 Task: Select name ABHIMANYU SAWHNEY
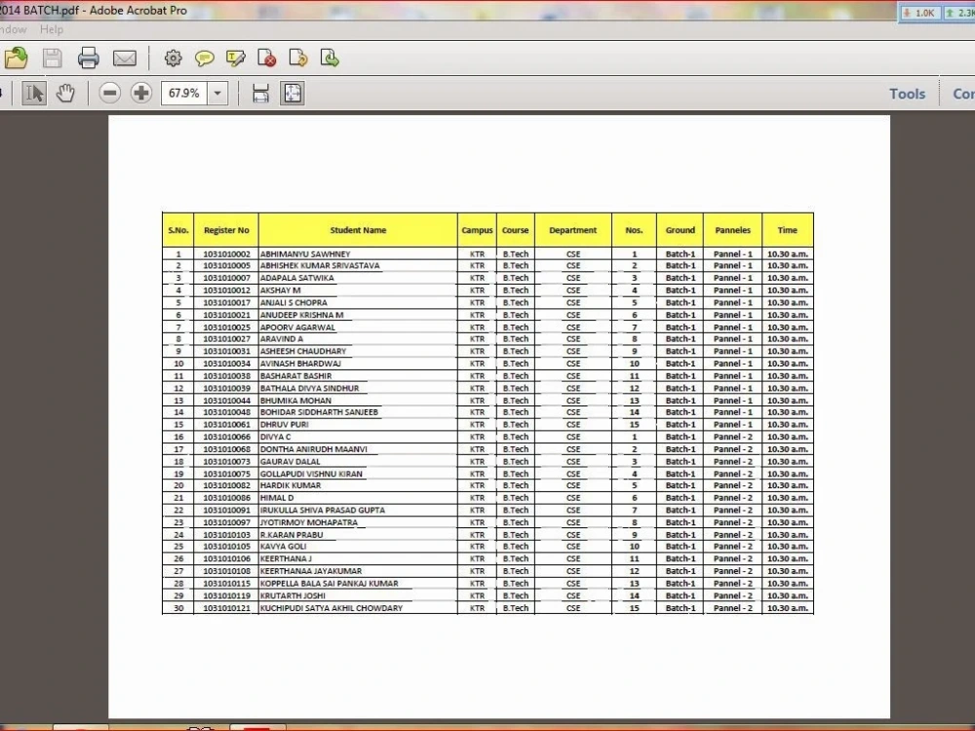pyautogui.click(x=305, y=254)
